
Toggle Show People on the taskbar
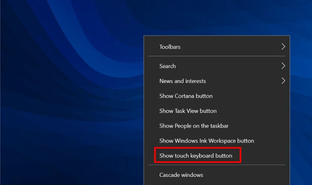tap(217, 126)
